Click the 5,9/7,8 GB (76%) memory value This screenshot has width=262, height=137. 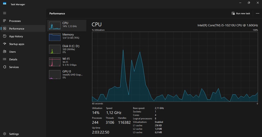pos(71,38)
